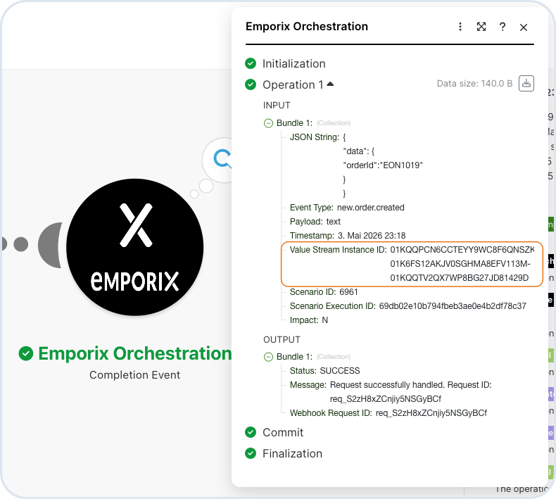The height and width of the screenshot is (499, 556).
Task: Expand the panel to fullscreen view
Action: (481, 27)
